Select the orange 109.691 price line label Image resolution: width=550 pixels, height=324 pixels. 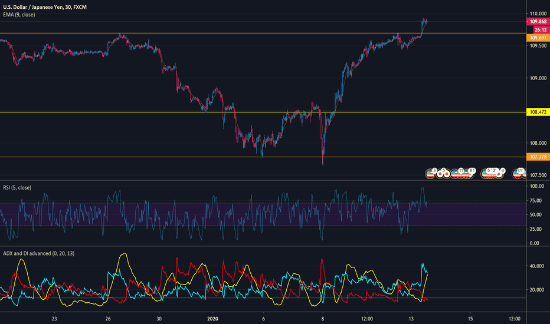click(x=537, y=38)
